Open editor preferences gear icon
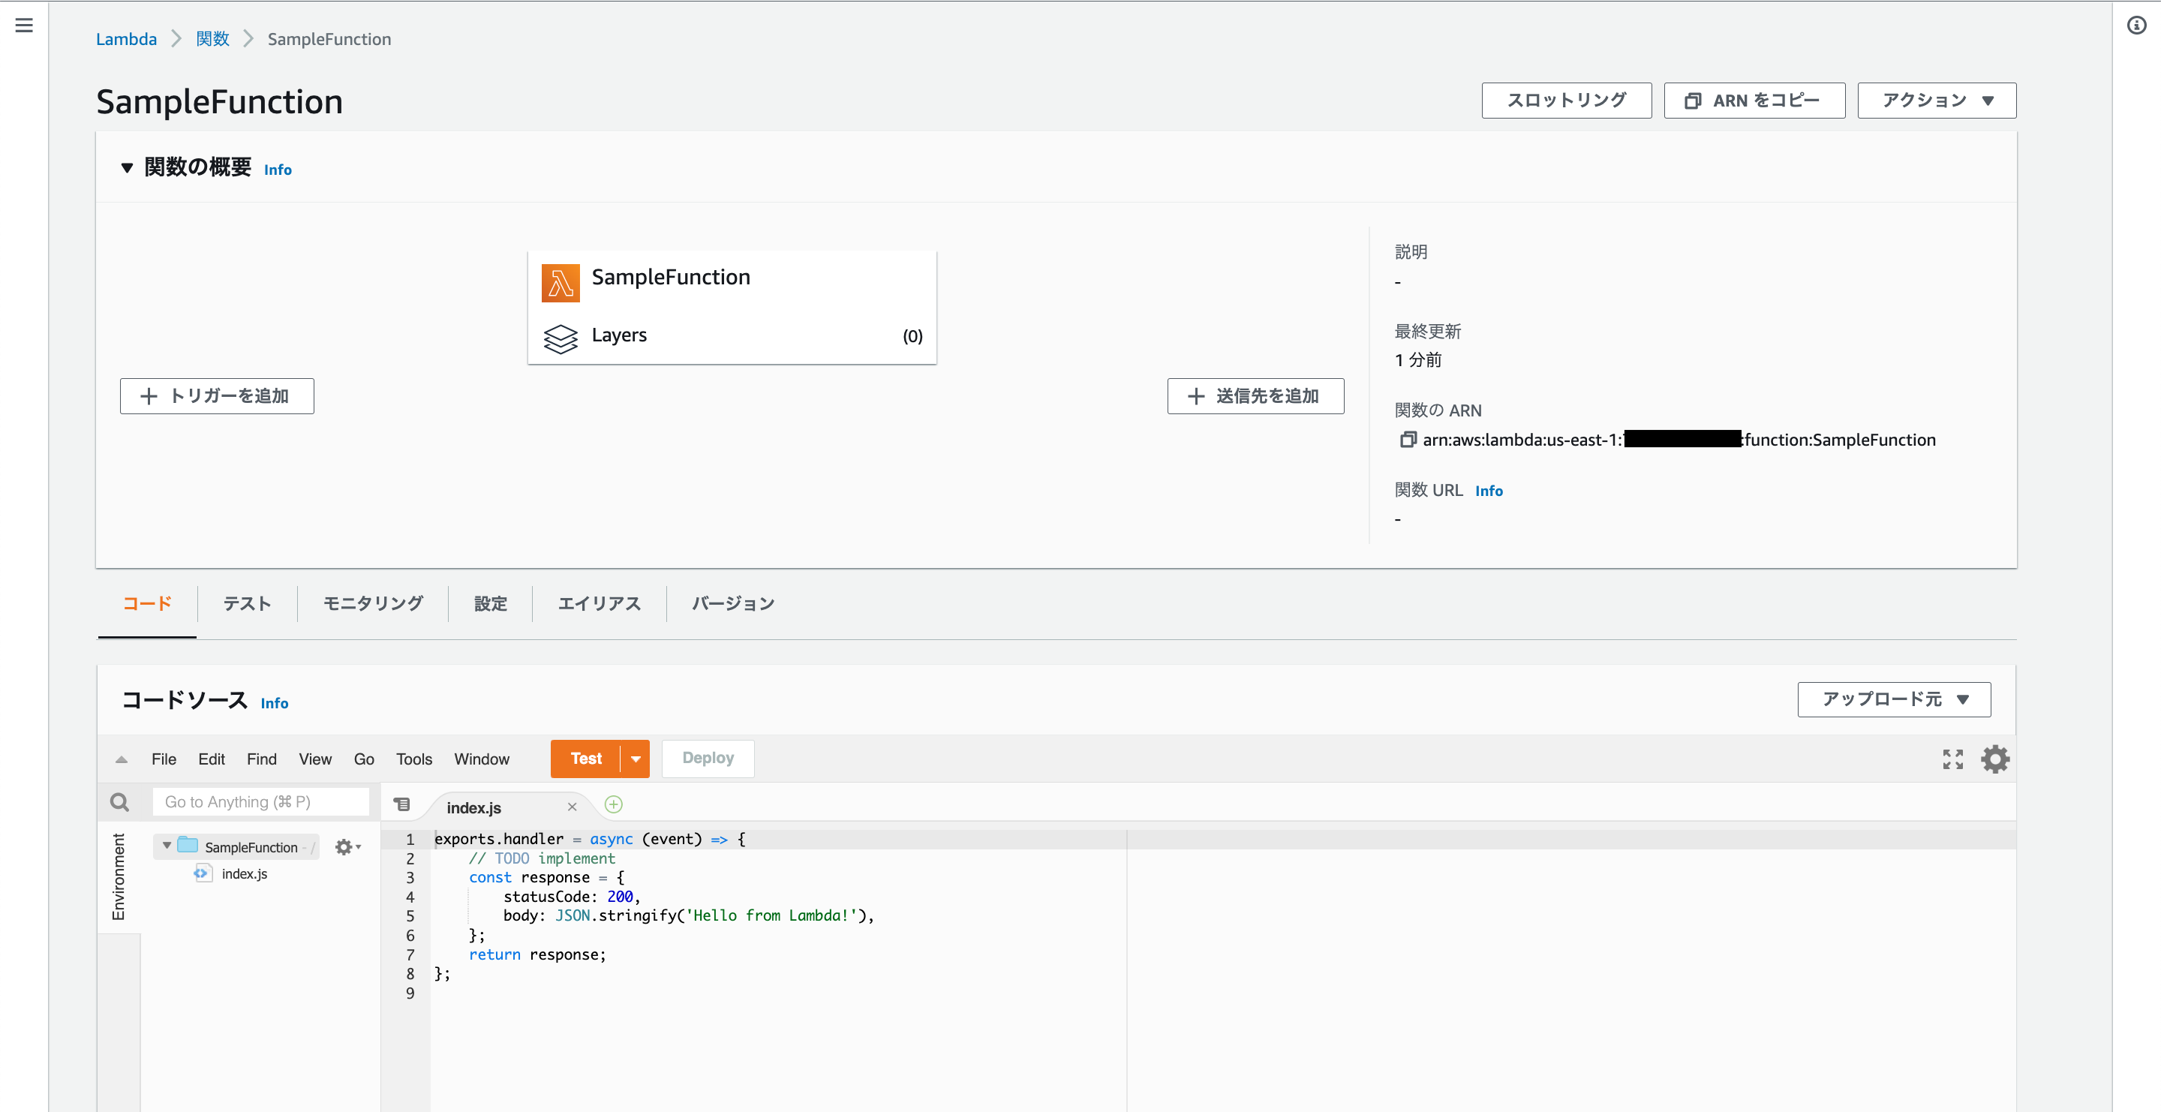Image resolution: width=2161 pixels, height=1112 pixels. (x=1995, y=759)
